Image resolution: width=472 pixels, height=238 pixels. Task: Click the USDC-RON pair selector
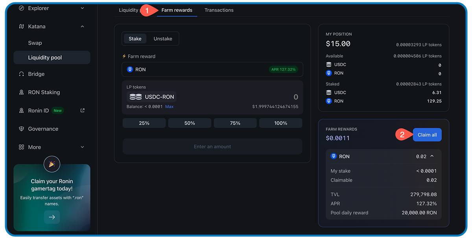pos(151,97)
